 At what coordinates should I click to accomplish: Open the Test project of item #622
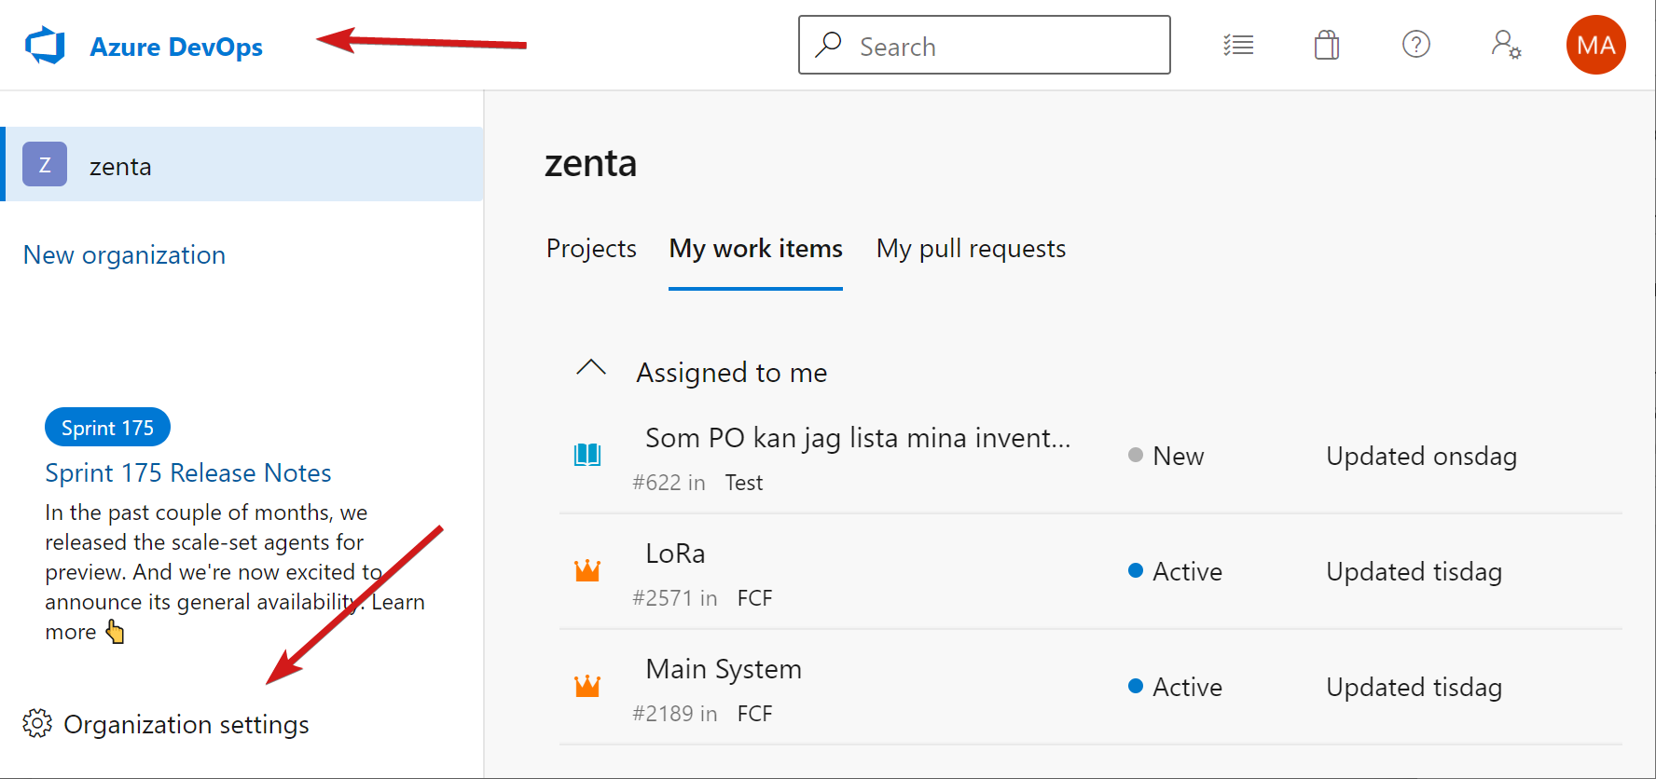(744, 483)
